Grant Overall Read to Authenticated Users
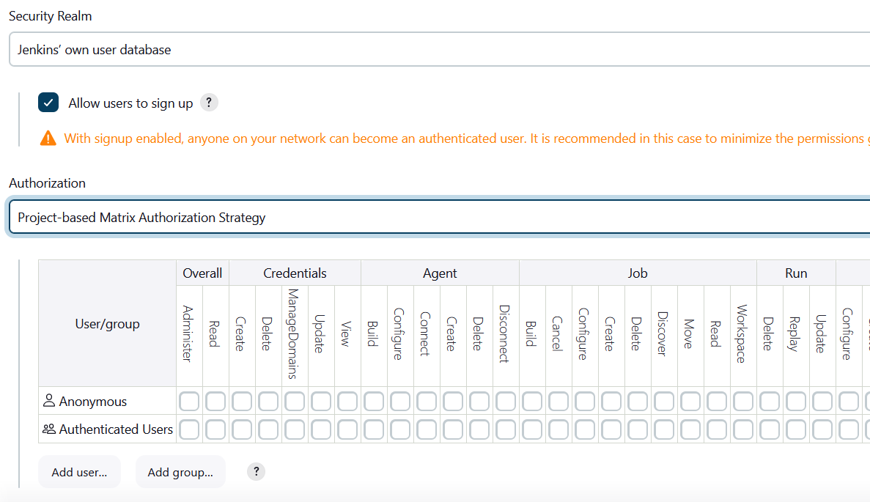This screenshot has height=502, width=870. 215,429
